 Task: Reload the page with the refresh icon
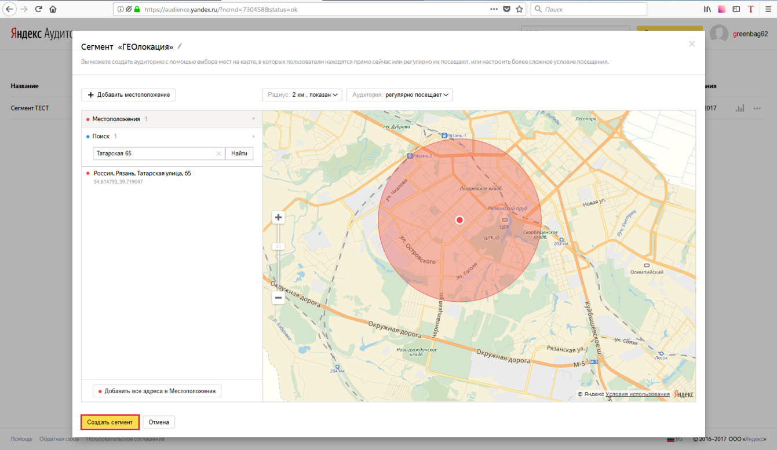(38, 9)
